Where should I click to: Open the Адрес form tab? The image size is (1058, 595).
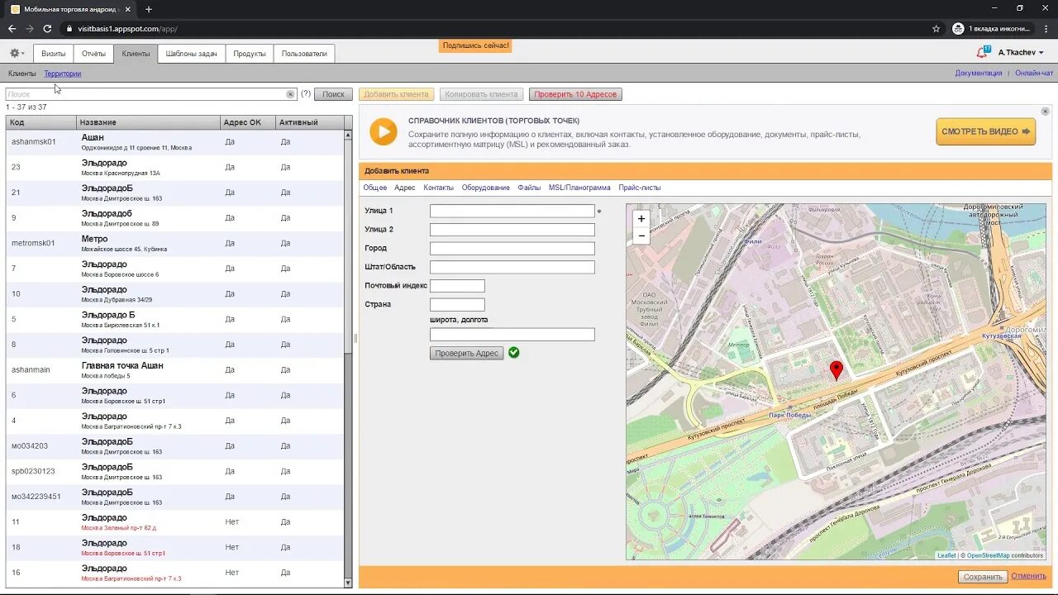point(405,188)
